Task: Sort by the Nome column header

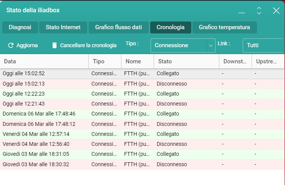Action: pos(138,61)
